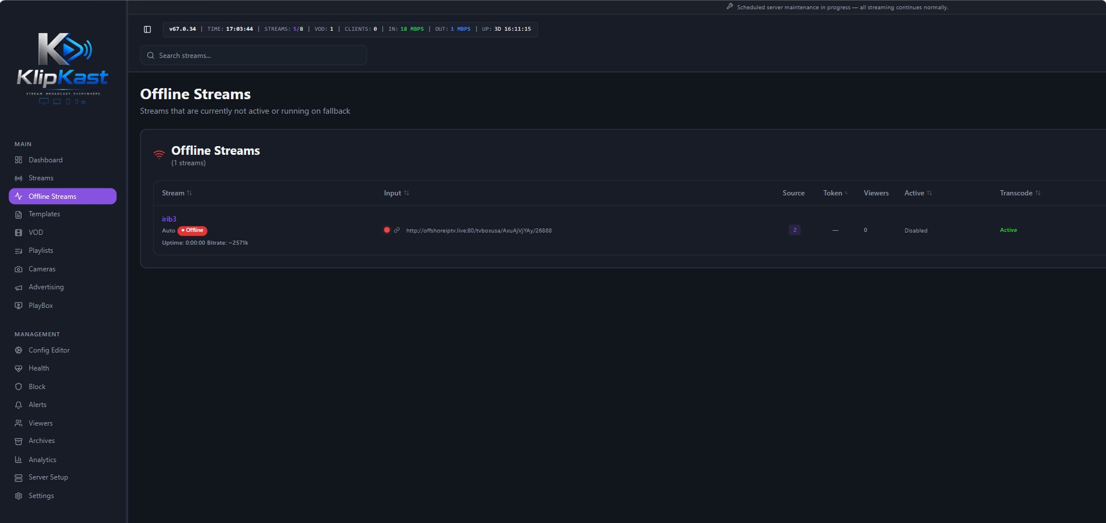
Task: Toggle the sidebar panel icon
Action: [147, 30]
